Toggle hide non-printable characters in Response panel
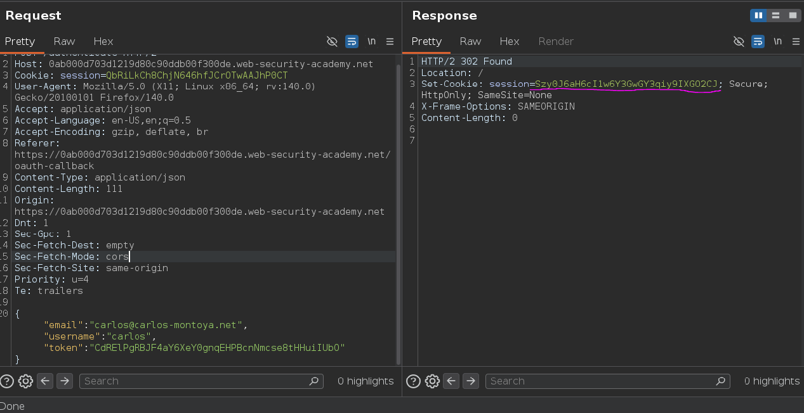This screenshot has width=804, height=413. (x=739, y=42)
